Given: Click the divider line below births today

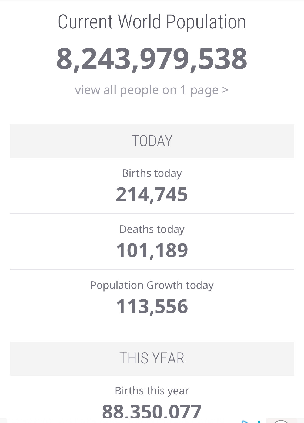Looking at the screenshot, I should pos(152,214).
